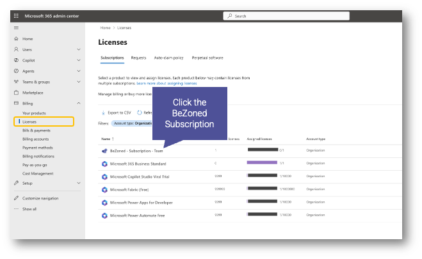Open Bills & payments page

click(37, 130)
